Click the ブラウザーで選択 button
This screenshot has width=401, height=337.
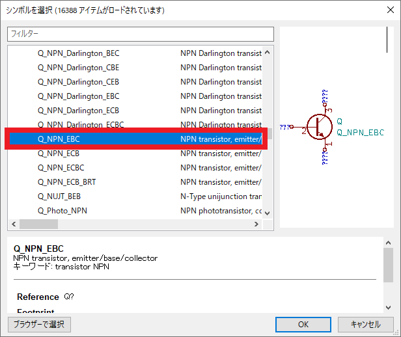pos(39,324)
